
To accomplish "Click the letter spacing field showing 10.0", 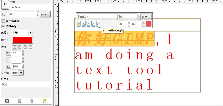I will pyautogui.click(x=17, y=66).
